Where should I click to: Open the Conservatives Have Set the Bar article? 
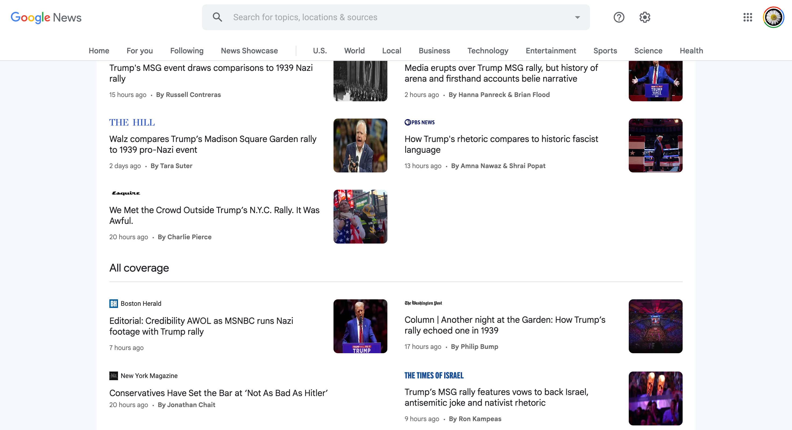[218, 393]
